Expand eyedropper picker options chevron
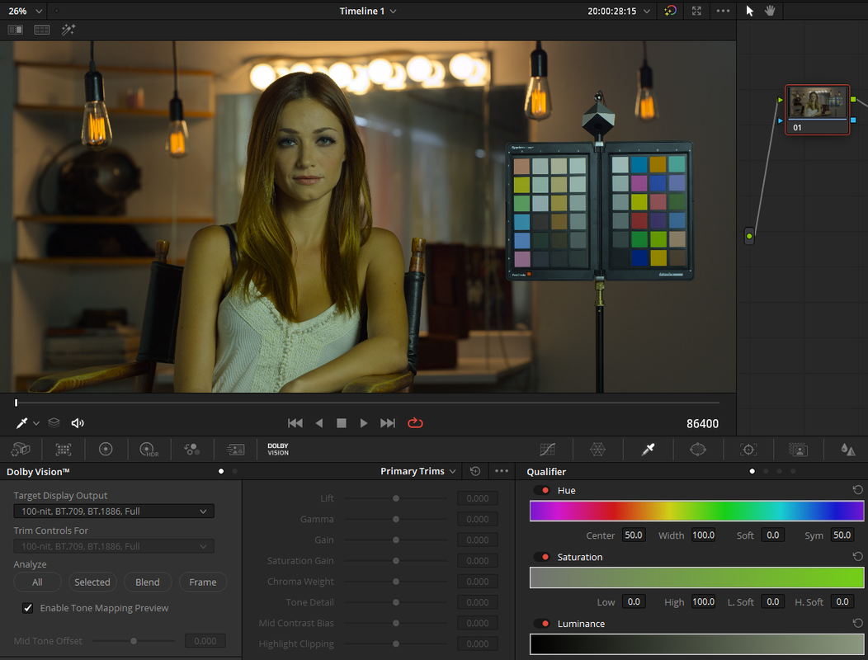Screen dimensions: 868x660 click(x=36, y=423)
